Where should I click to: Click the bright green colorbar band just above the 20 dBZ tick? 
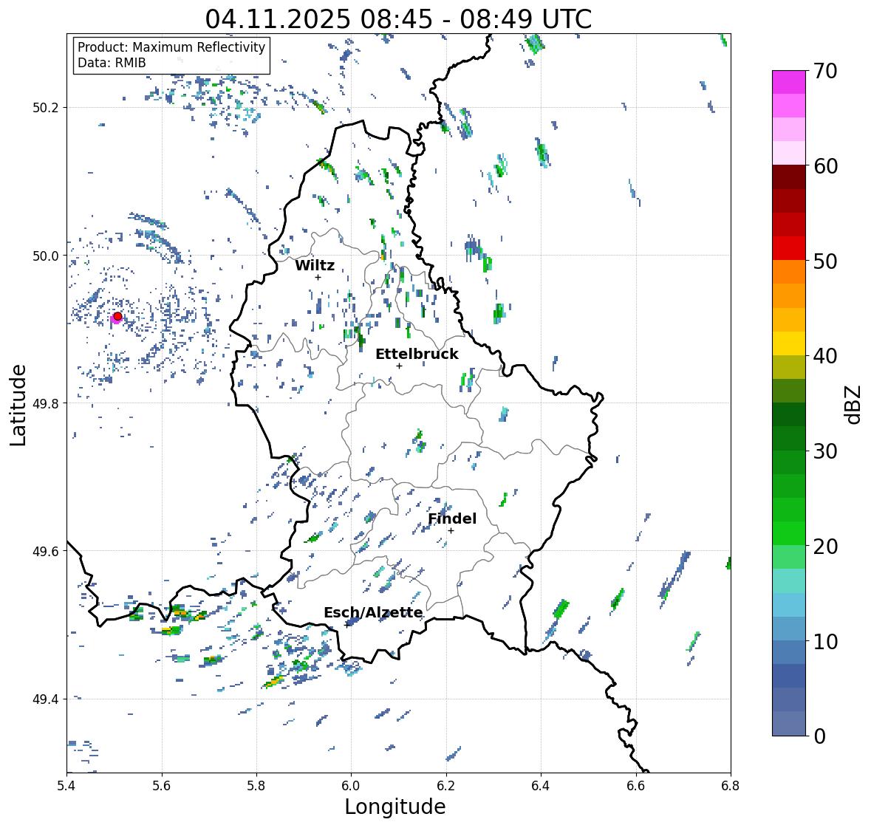click(x=789, y=533)
